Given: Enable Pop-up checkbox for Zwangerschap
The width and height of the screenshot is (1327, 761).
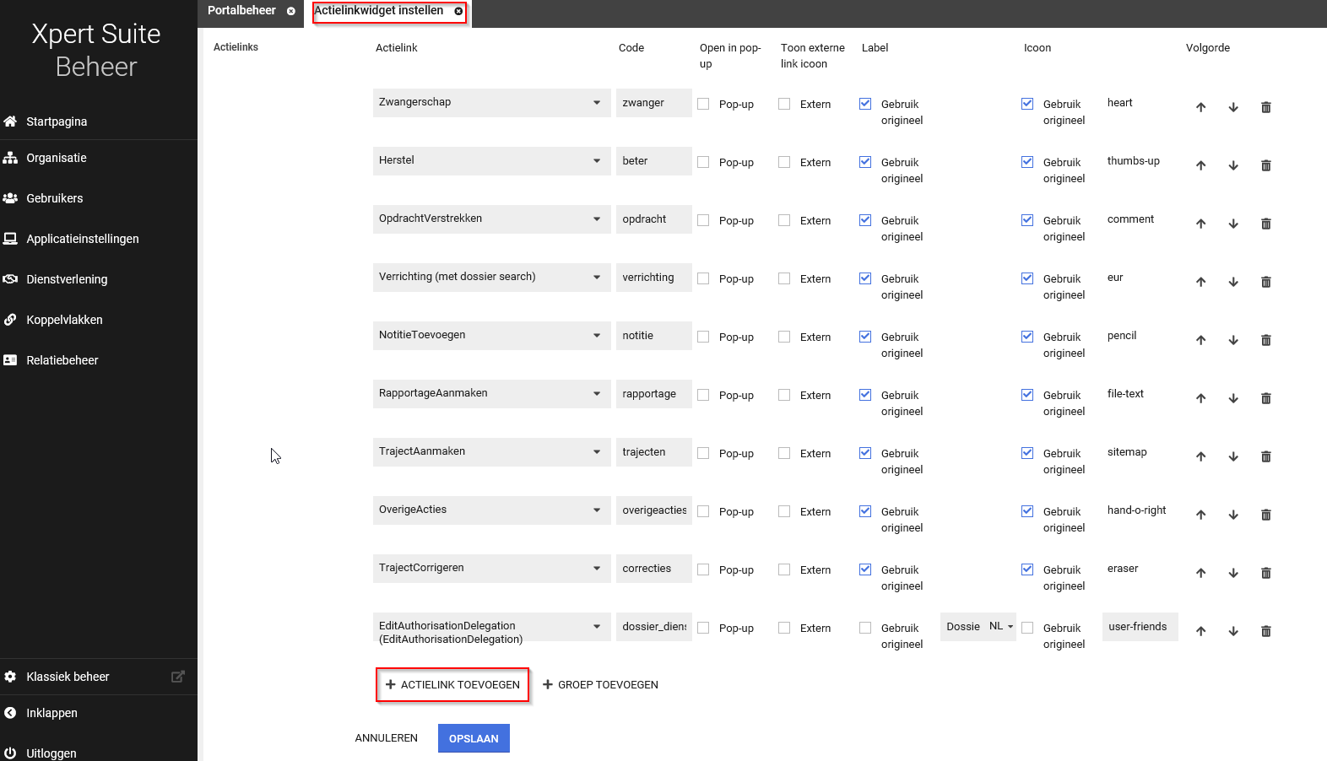Looking at the screenshot, I should [703, 104].
